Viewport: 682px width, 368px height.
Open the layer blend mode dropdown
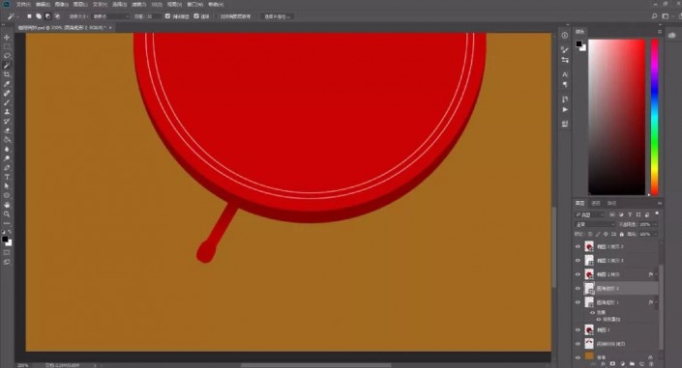tap(595, 224)
